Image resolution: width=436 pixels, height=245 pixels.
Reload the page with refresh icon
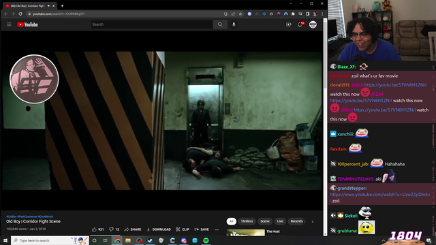click(x=20, y=14)
